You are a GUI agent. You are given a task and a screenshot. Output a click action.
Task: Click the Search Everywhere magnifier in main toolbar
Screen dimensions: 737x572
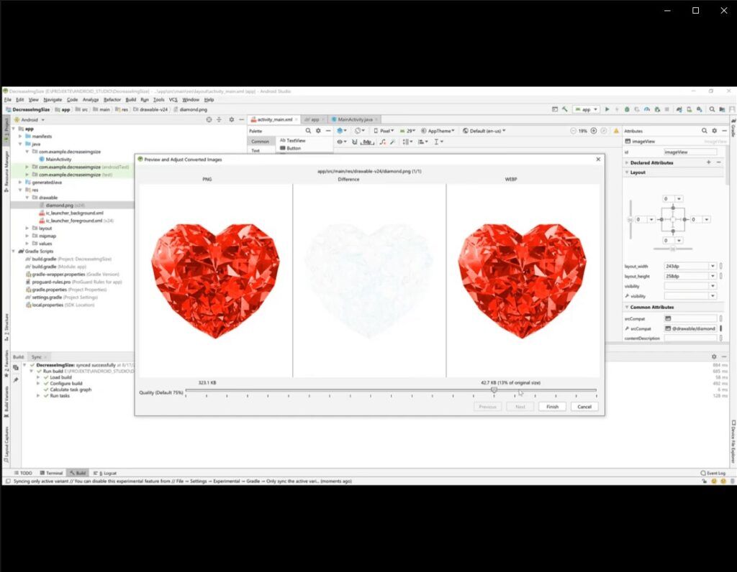coord(712,109)
